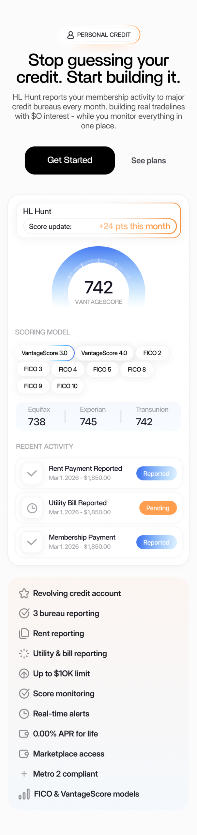
Task: Click the star icon beside Revolving credit account
Action: [24, 593]
